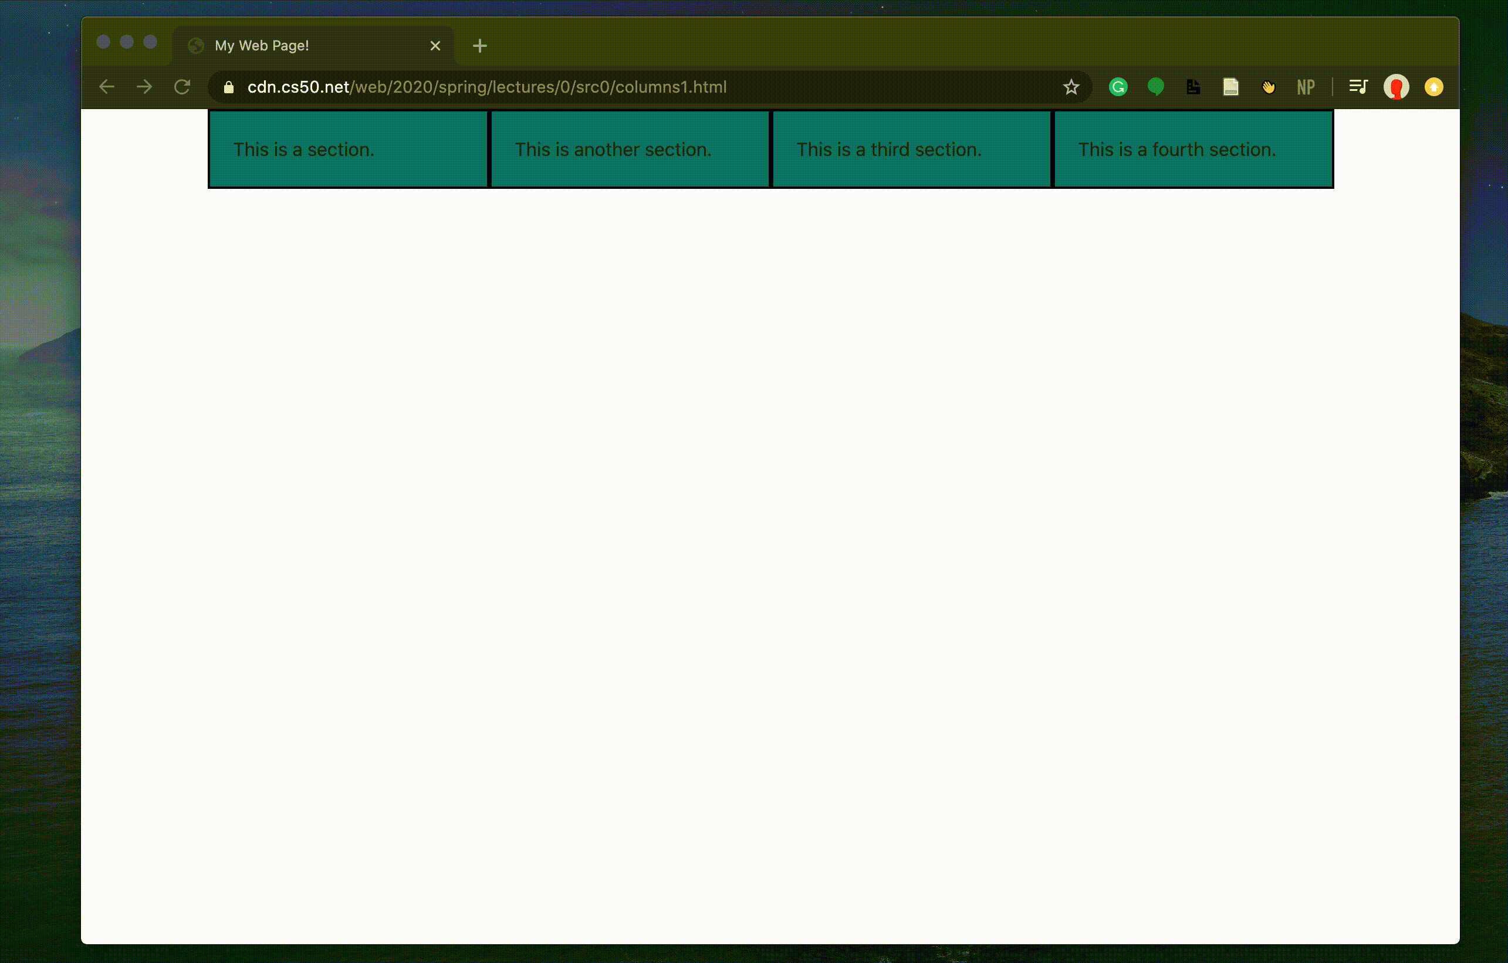Image resolution: width=1508 pixels, height=963 pixels.
Task: Go forward to the next page
Action: tap(145, 87)
